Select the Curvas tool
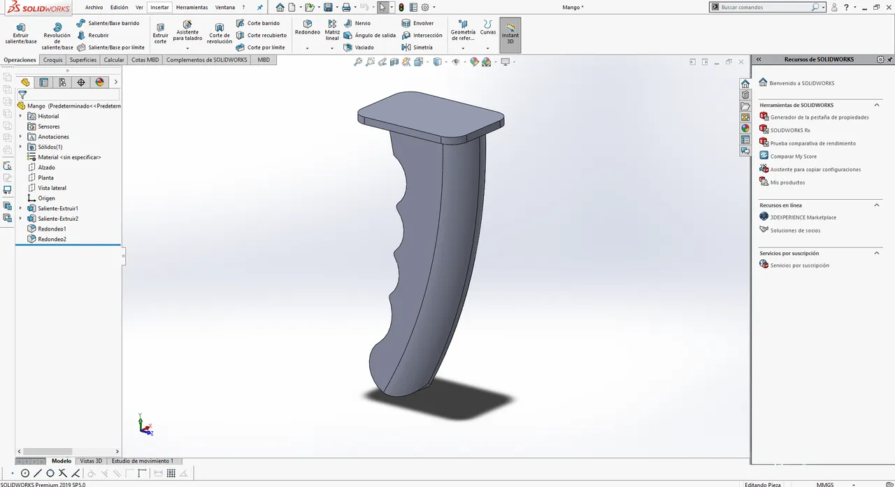Image resolution: width=895 pixels, height=487 pixels. (x=488, y=28)
